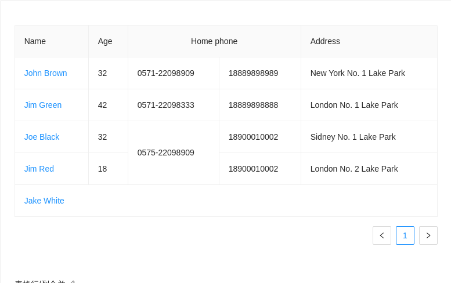Image resolution: width=451 pixels, height=283 pixels.
Task: Click the Jim Red name link
Action: pos(39,169)
